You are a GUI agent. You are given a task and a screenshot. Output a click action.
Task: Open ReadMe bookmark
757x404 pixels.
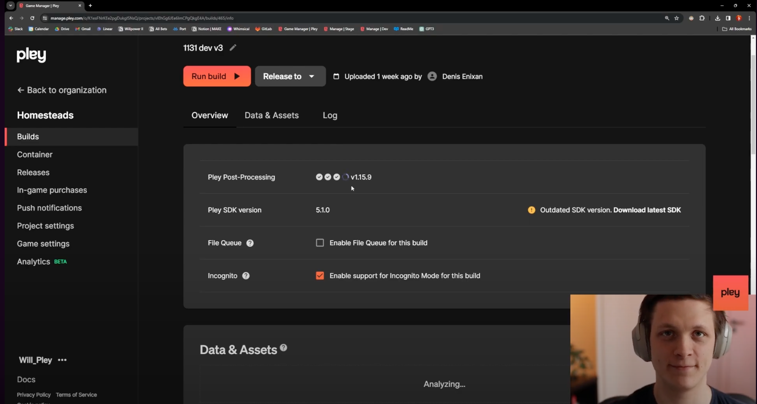[x=404, y=29]
